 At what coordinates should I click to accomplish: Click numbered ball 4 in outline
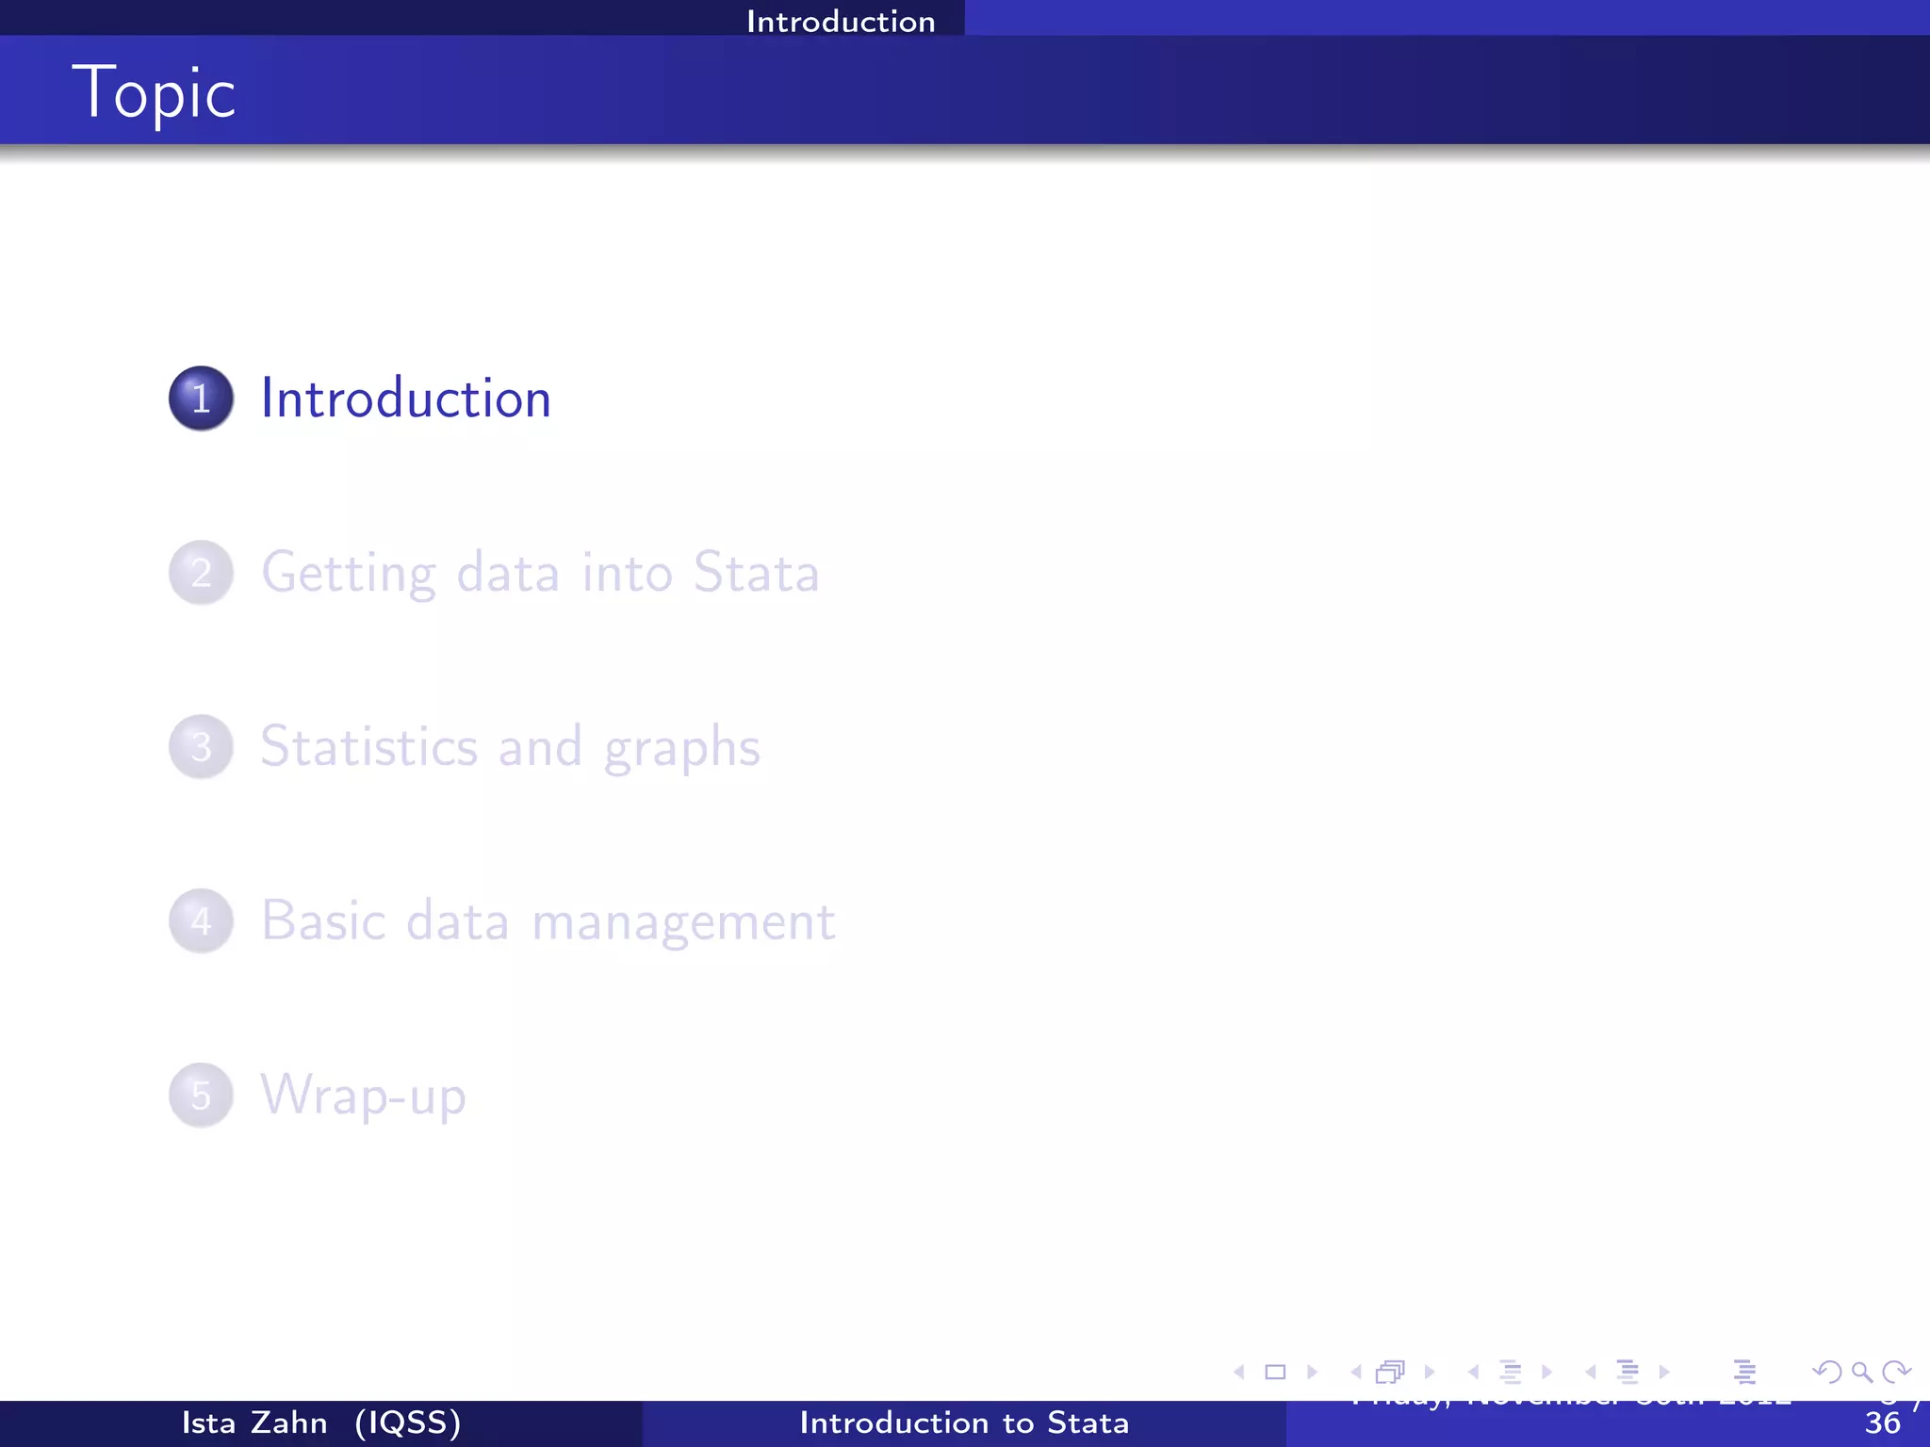pyautogui.click(x=201, y=921)
